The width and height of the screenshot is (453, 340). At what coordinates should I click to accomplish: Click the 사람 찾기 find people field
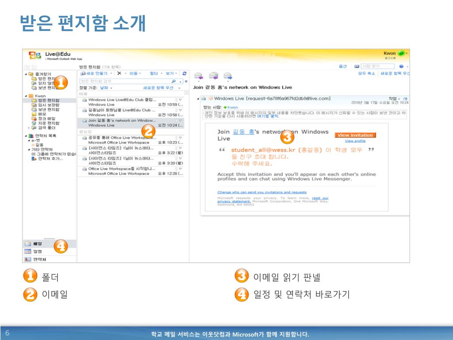(378, 66)
